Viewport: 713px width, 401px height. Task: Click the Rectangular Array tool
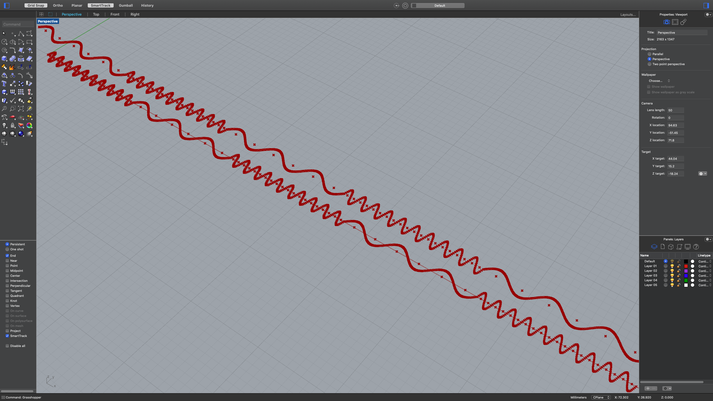(21, 92)
